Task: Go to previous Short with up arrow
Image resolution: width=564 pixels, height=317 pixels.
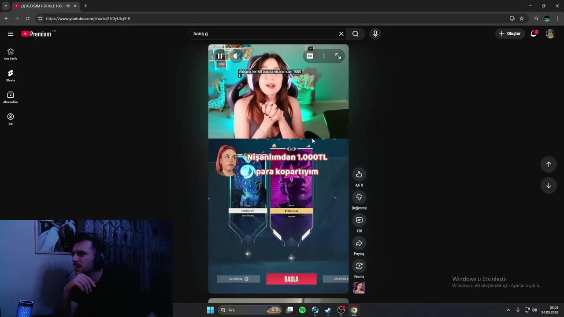Action: coord(549,164)
